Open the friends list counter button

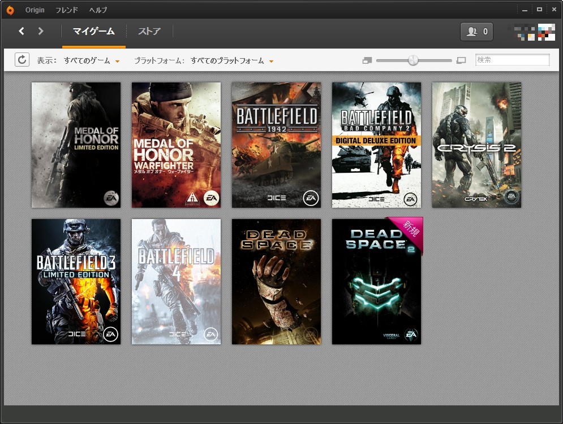click(477, 32)
